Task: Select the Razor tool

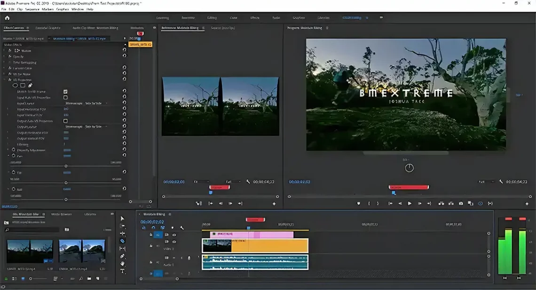Action: point(122,241)
